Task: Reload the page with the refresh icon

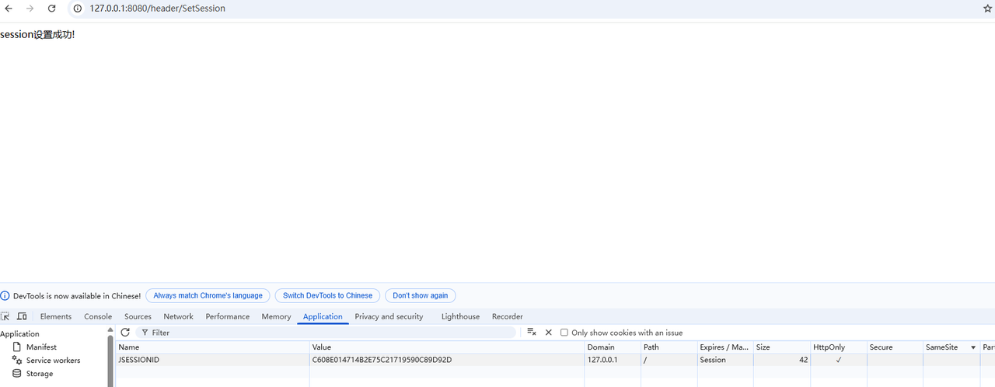Action: [52, 9]
